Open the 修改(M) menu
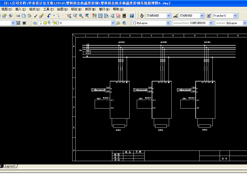This screenshot has width=247, height=175. coord(90,9)
